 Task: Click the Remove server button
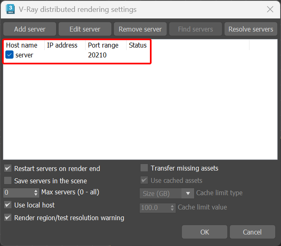(140, 29)
